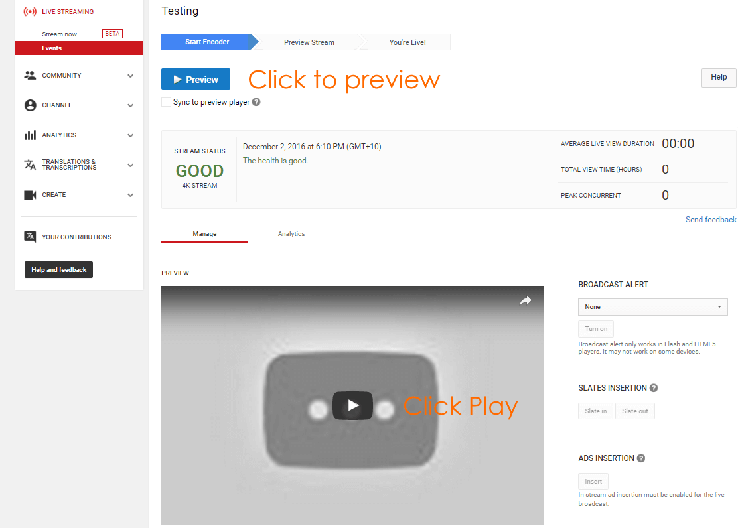
Task: Open Your Contributions label
Action: pyautogui.click(x=77, y=237)
